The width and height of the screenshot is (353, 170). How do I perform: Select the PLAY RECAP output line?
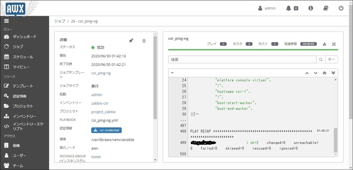click(251, 134)
